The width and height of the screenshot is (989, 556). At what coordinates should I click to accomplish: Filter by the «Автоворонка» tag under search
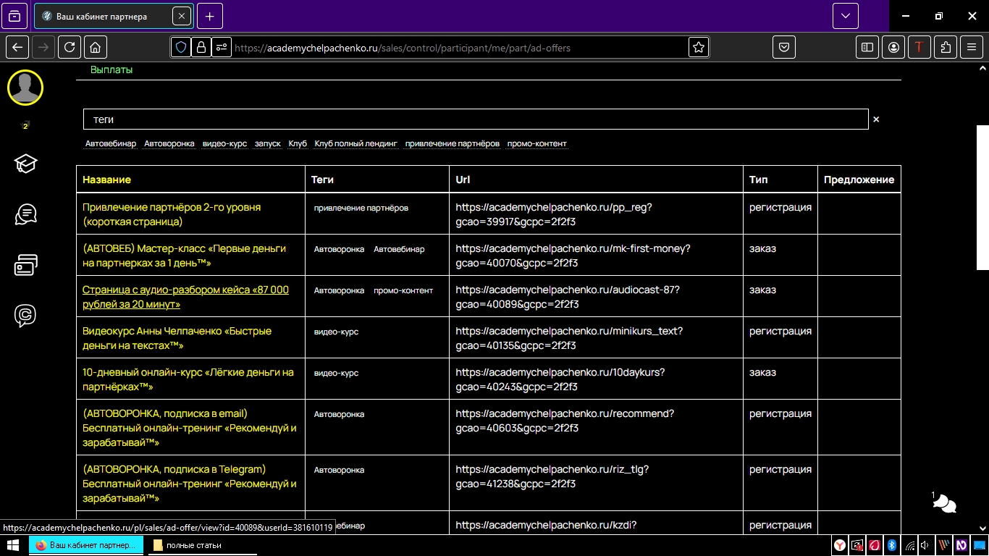(x=169, y=143)
